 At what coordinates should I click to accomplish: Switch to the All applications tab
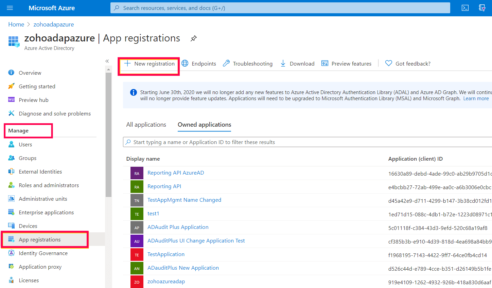click(x=146, y=125)
